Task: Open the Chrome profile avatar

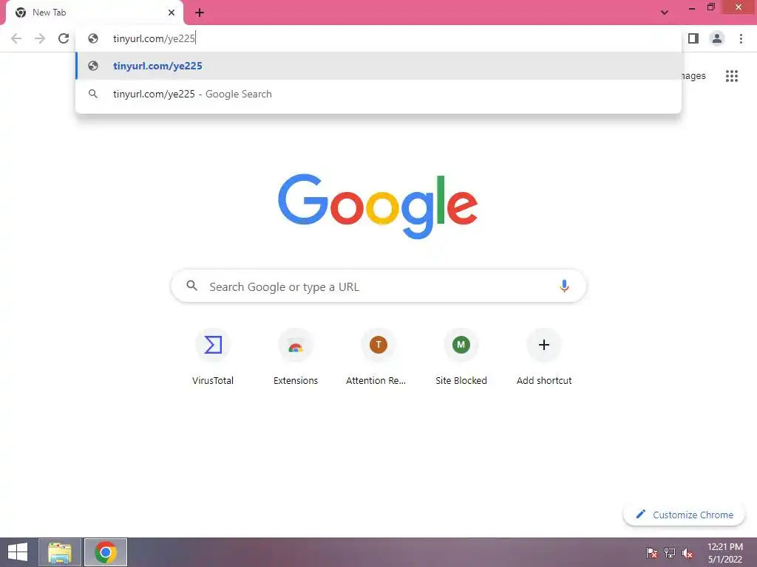Action: pyautogui.click(x=717, y=38)
